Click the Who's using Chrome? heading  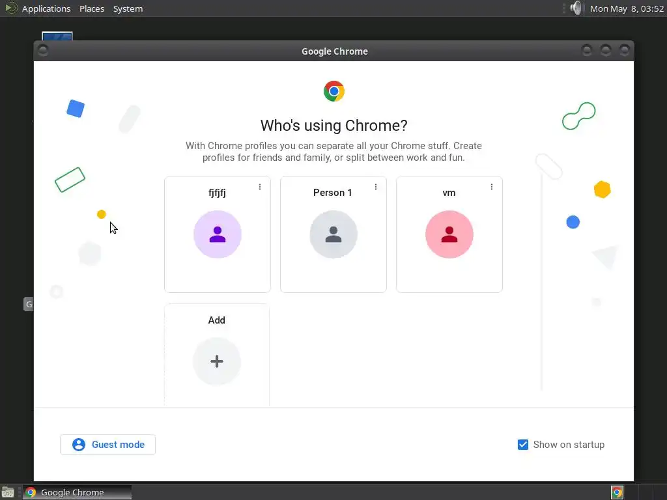tap(334, 126)
